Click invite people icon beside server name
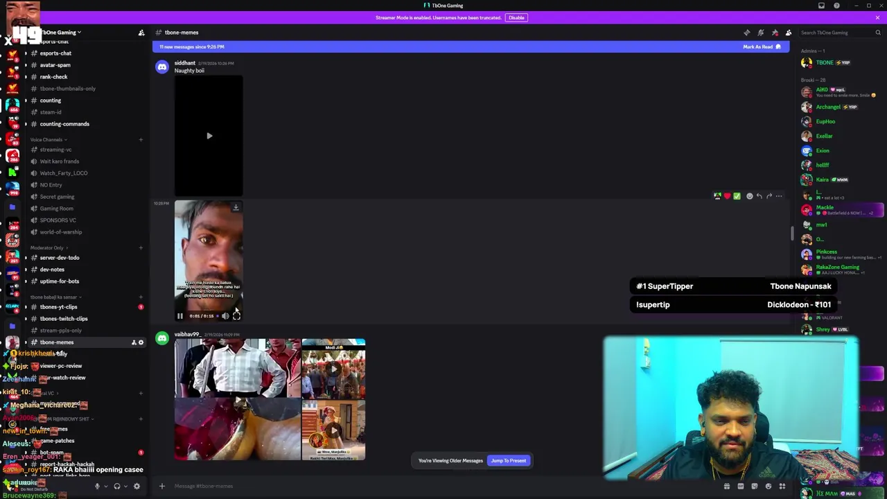887x499 pixels. 141,33
